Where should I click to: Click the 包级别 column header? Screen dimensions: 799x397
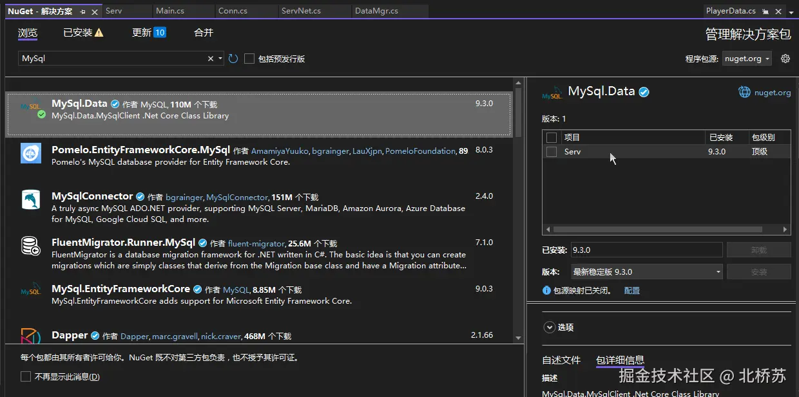763,137
